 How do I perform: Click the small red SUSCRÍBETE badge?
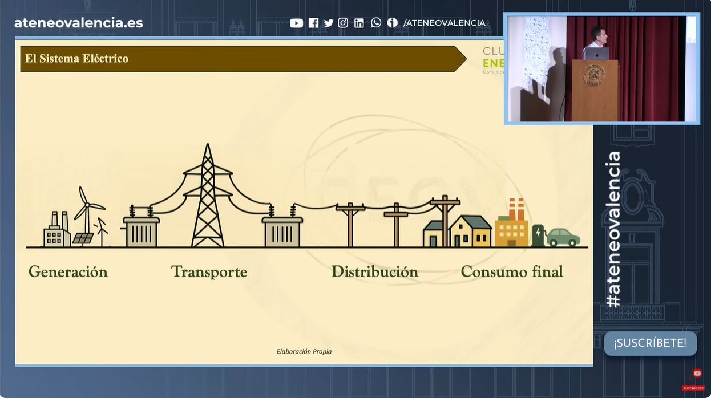(x=693, y=388)
